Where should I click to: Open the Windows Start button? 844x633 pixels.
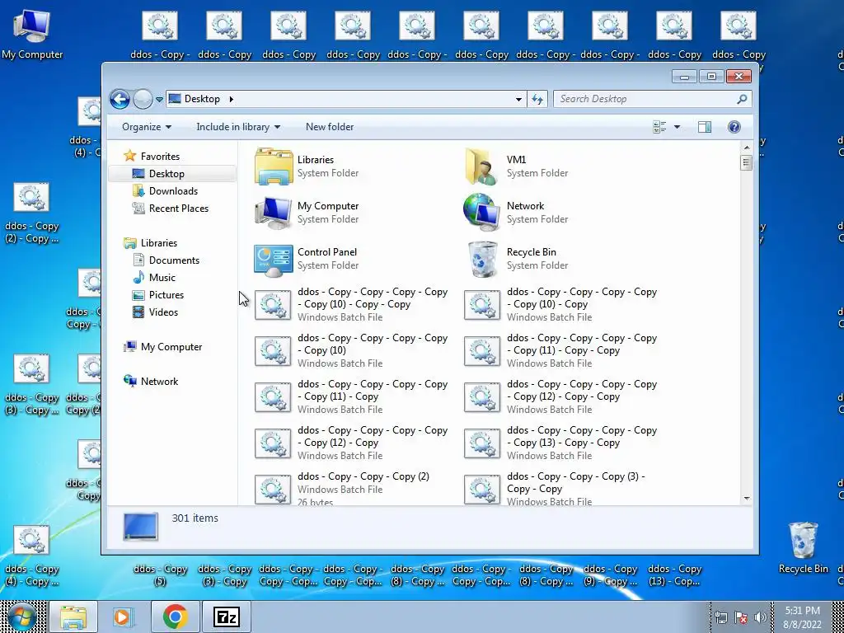21,617
